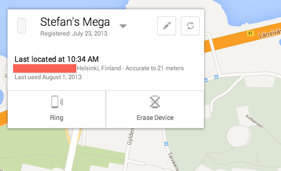Click the crossed-out phone erase icon

(x=155, y=102)
